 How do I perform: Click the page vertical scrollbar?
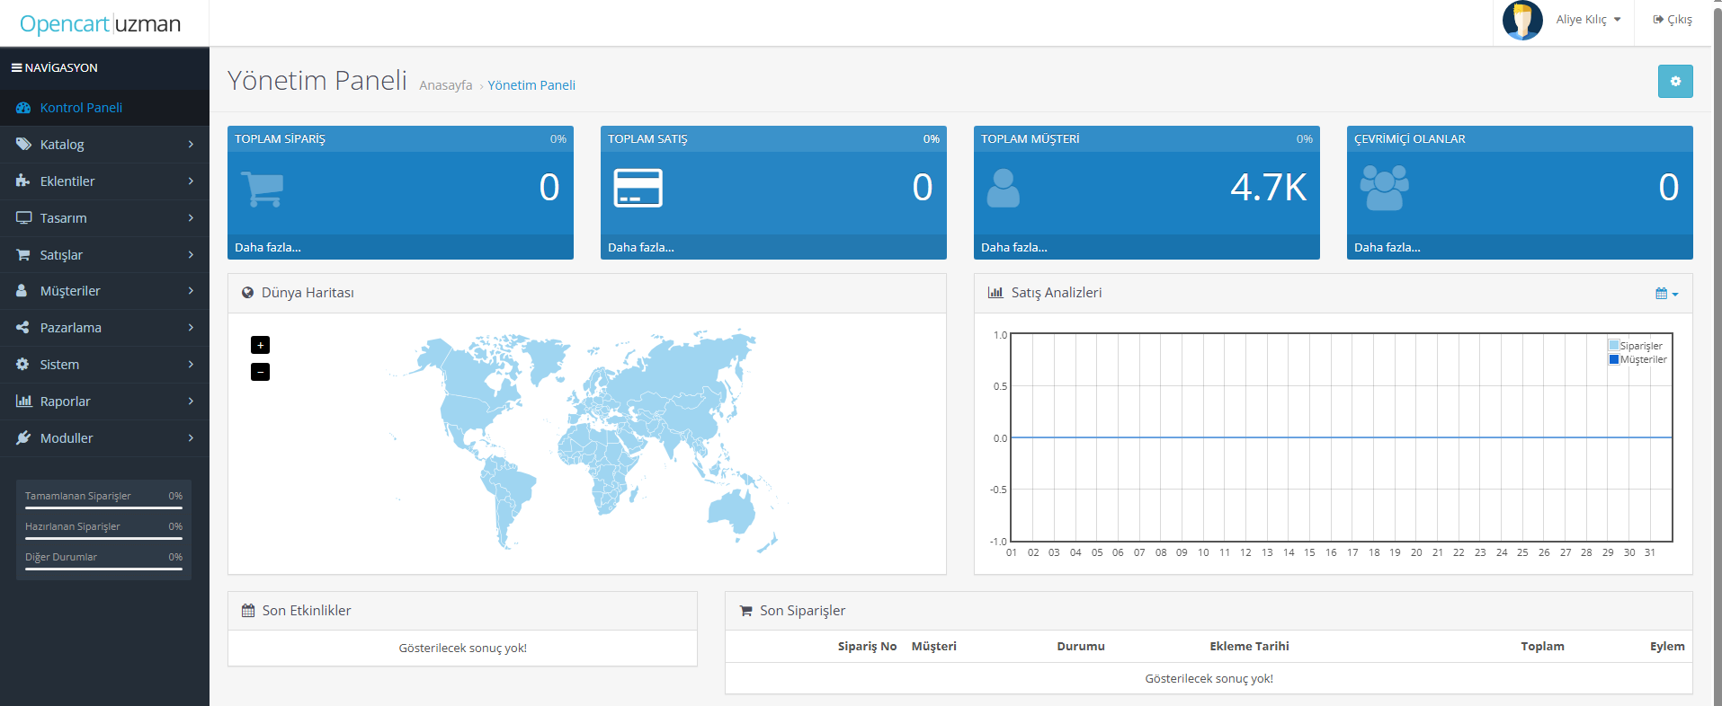point(1717,353)
